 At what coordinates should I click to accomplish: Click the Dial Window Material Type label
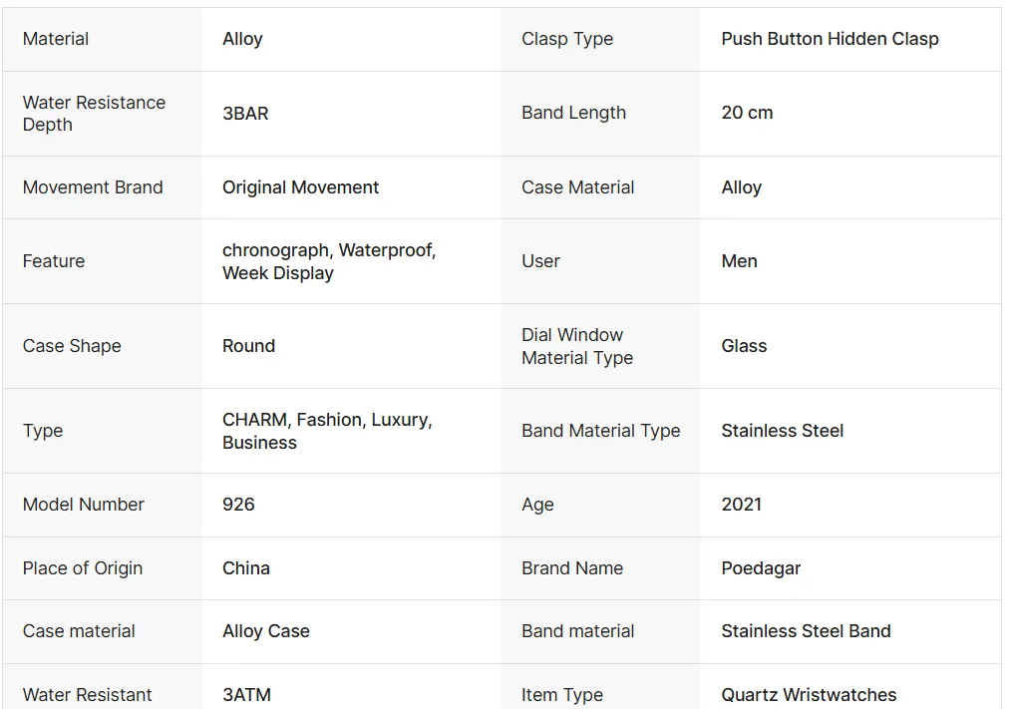pyautogui.click(x=576, y=346)
